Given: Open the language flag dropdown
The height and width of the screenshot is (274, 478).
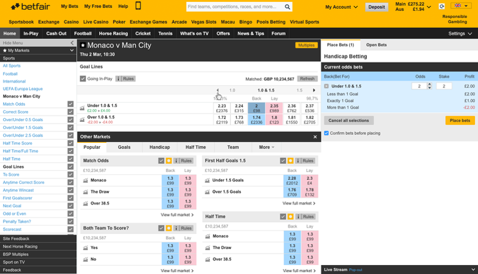Looking at the screenshot, I should point(461,5).
